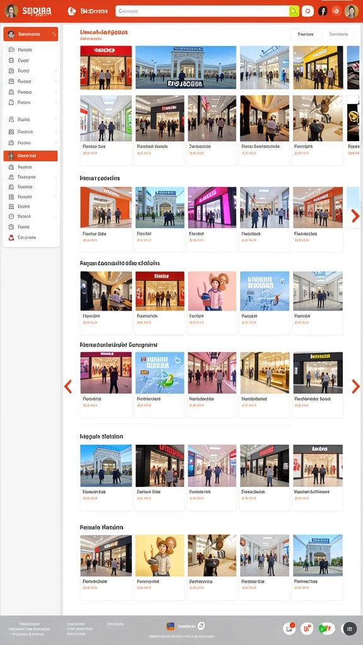
Task: Open the pink cartoon character thumbnail
Action: tap(212, 291)
